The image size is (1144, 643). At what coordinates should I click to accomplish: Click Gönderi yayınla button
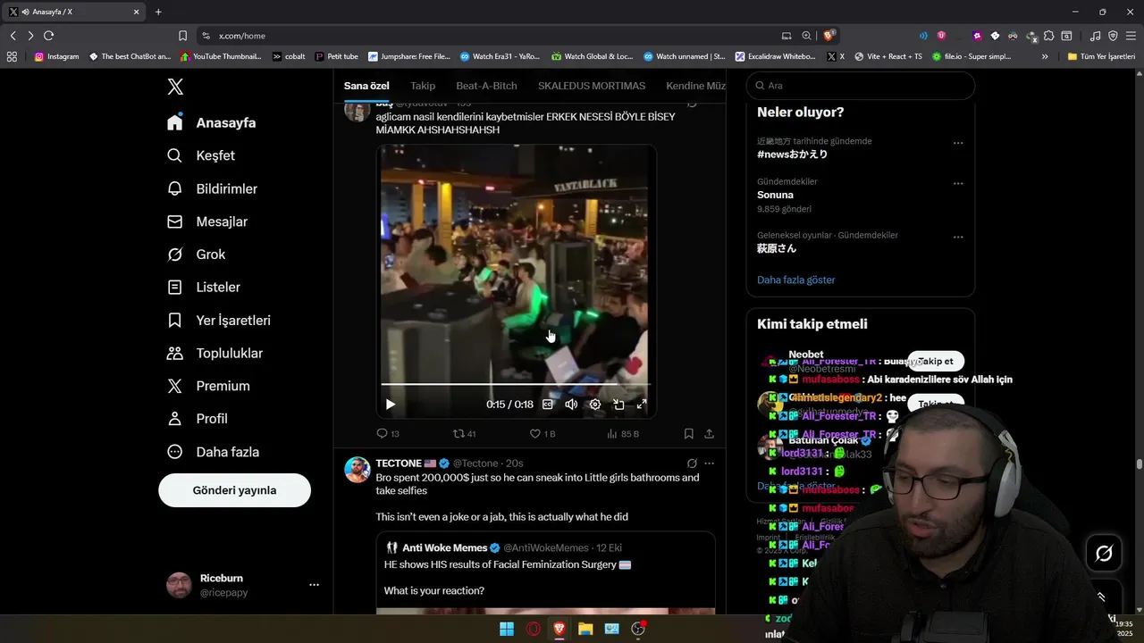point(234,490)
